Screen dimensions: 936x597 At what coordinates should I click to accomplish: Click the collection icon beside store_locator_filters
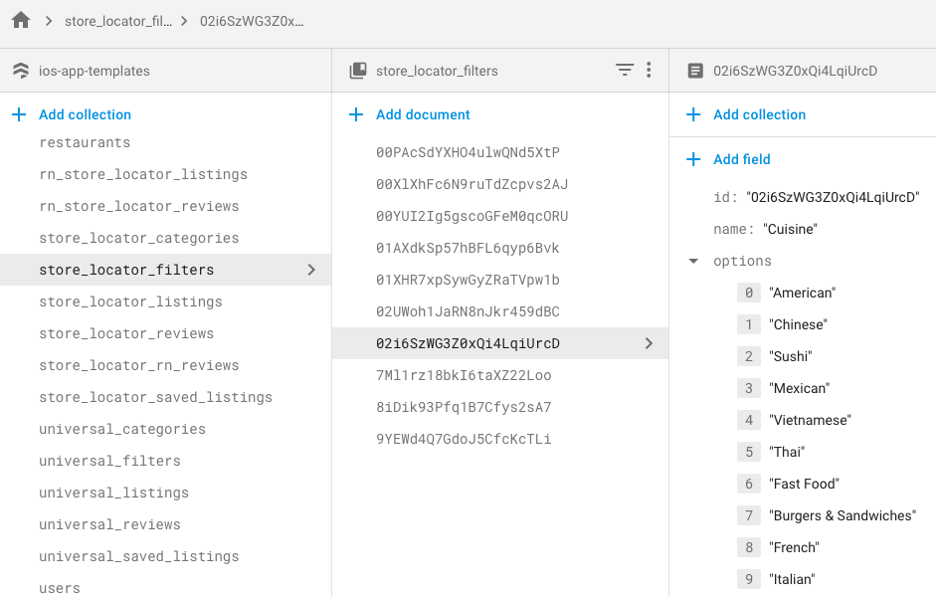click(357, 70)
